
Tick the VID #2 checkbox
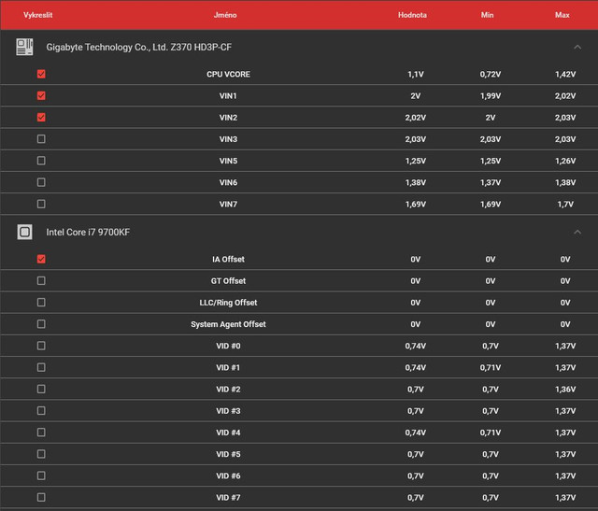click(x=41, y=389)
